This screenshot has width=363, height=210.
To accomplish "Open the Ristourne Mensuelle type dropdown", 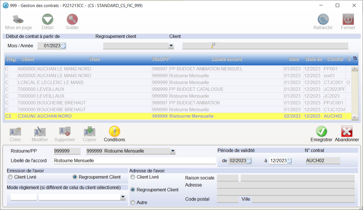I will (173, 151).
